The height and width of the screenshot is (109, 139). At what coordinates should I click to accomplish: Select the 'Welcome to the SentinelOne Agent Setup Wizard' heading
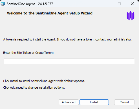click(x=50, y=13)
